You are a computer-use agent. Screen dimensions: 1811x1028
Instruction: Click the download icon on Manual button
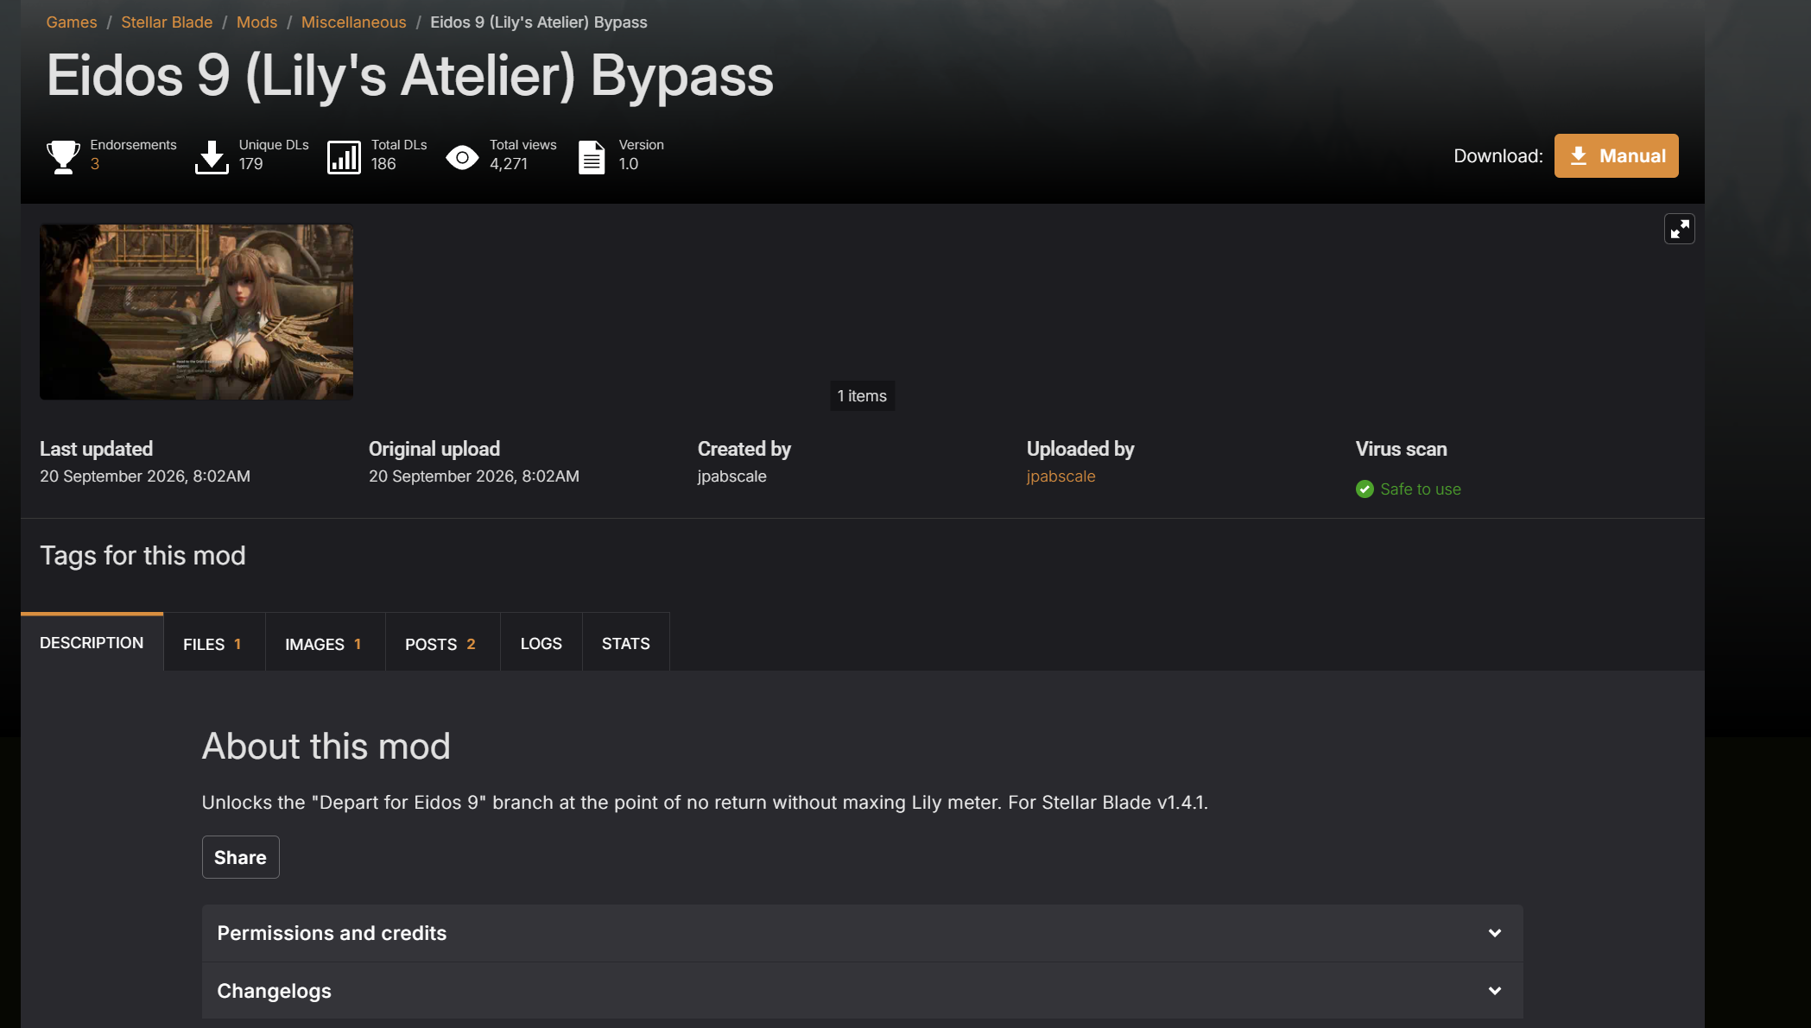(1578, 156)
